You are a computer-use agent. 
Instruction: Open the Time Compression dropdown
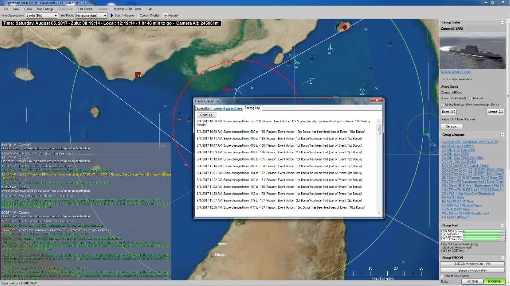[41, 15]
